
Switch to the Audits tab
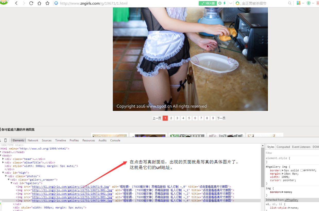click(x=102, y=140)
